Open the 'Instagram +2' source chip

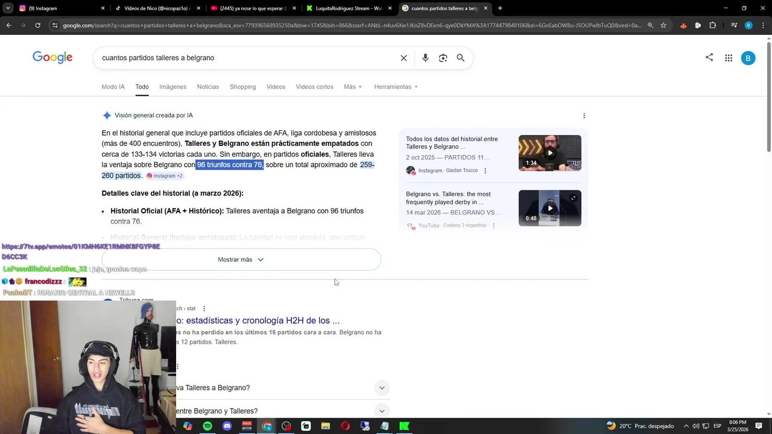pyautogui.click(x=165, y=176)
